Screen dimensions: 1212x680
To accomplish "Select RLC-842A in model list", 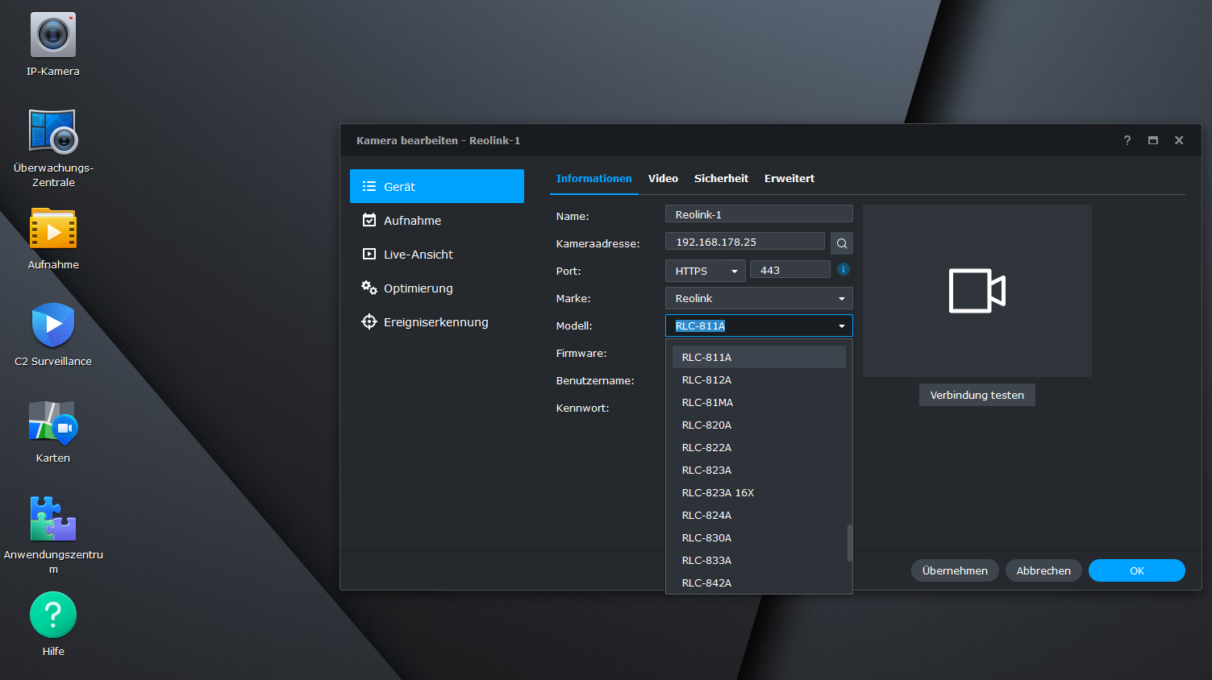I will tap(759, 583).
